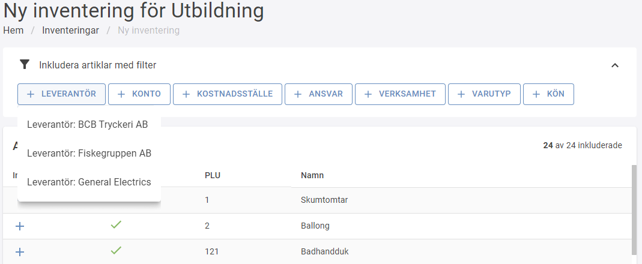Open the Leverantör filter dropdown

click(61, 94)
